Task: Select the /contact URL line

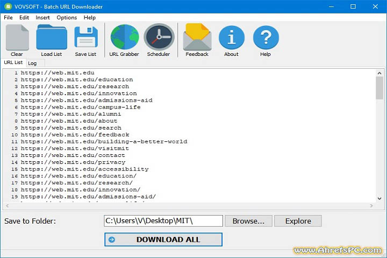Action: (x=73, y=155)
